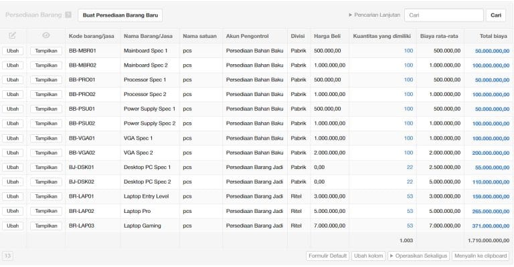Click Ubah for BB-PSU02 row
Image resolution: width=514 pixels, height=267 pixels.
tap(13, 123)
